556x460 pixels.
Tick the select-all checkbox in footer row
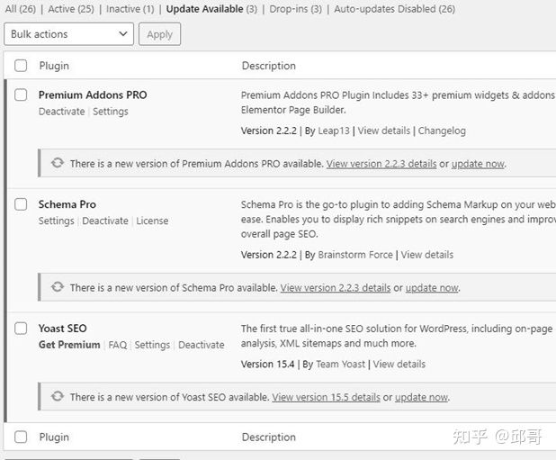pos(21,437)
